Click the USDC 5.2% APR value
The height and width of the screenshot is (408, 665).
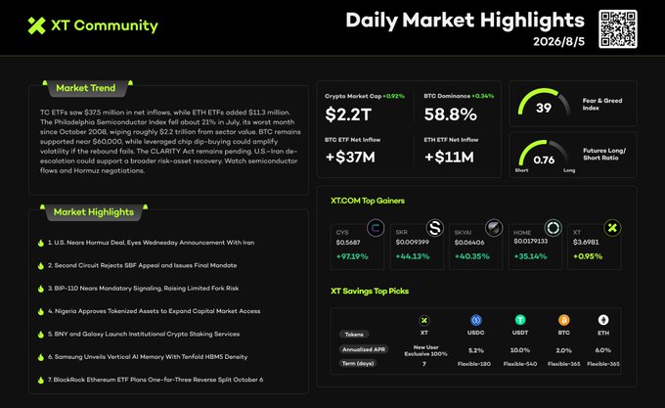tap(476, 350)
